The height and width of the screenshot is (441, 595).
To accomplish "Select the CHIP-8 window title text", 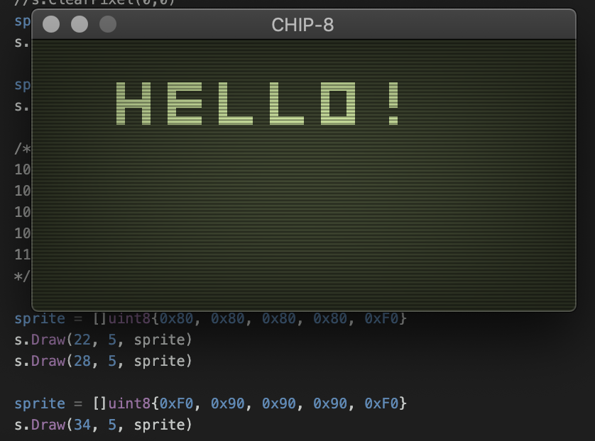I will (x=304, y=26).
